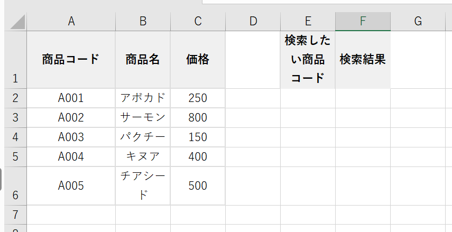Image resolution: width=452 pixels, height=232 pixels.
Task: Click the empty cell under 検索したい商品コード
Action: (308, 98)
